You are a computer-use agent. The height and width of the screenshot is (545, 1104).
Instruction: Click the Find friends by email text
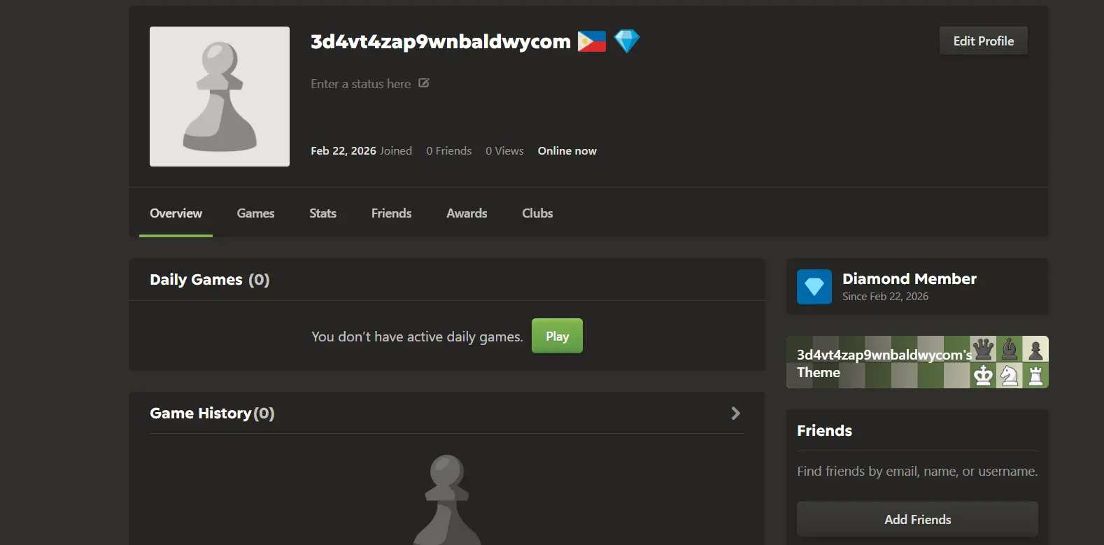click(917, 472)
